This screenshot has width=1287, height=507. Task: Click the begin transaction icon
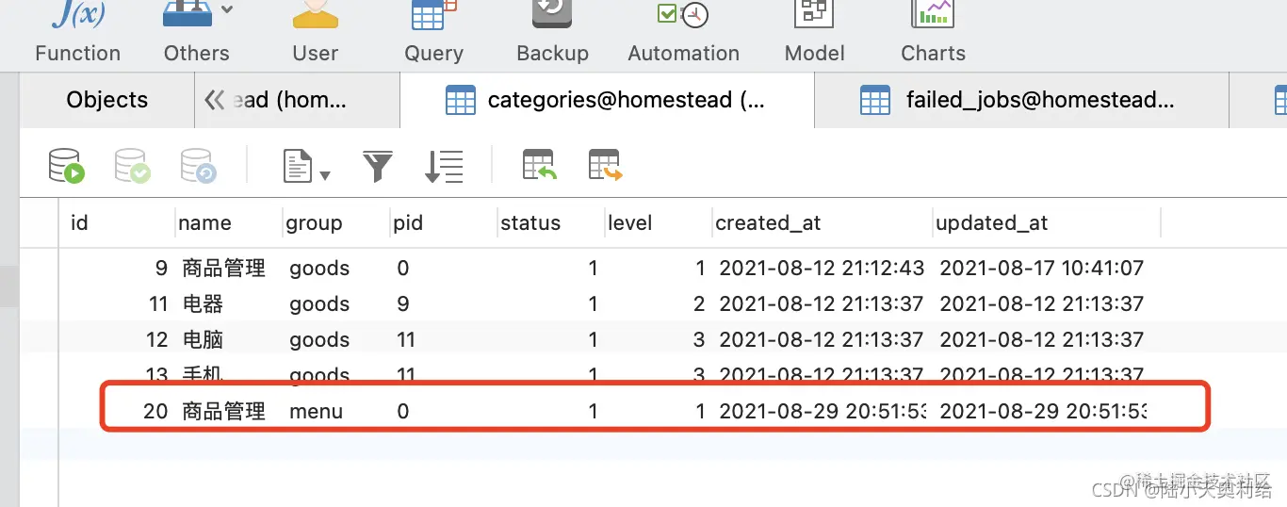[x=67, y=167]
